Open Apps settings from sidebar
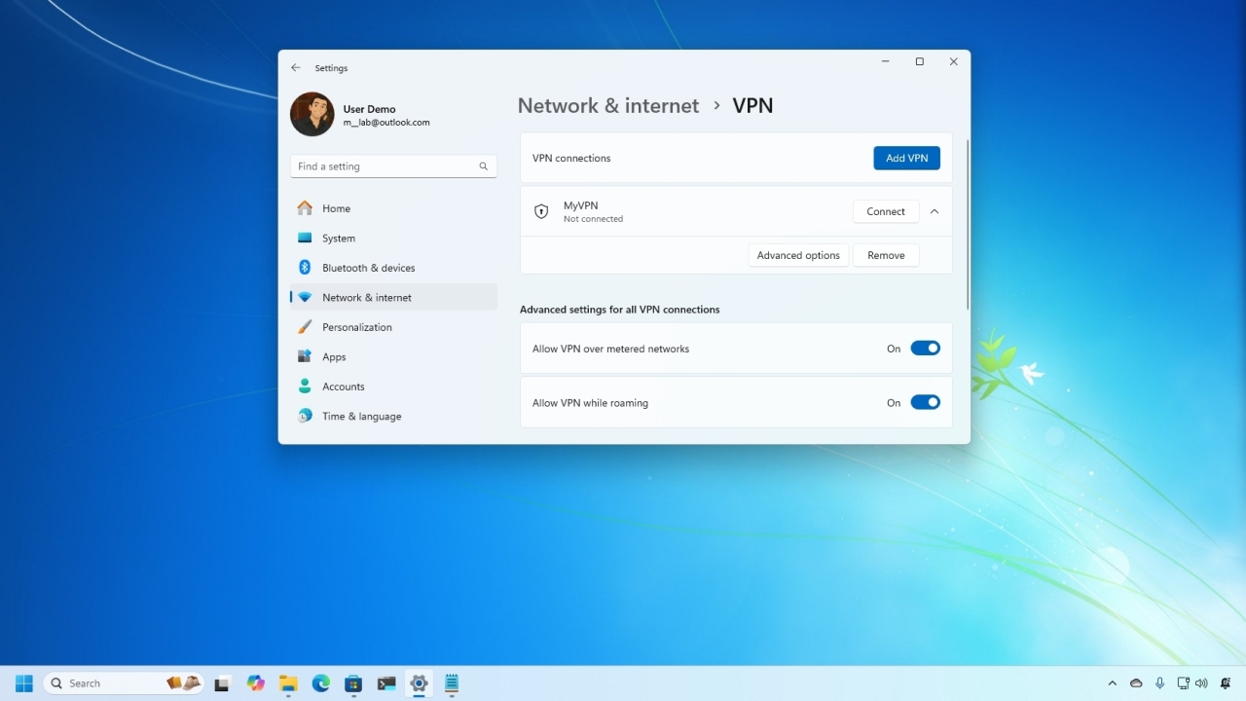This screenshot has height=701, width=1246. [x=333, y=356]
